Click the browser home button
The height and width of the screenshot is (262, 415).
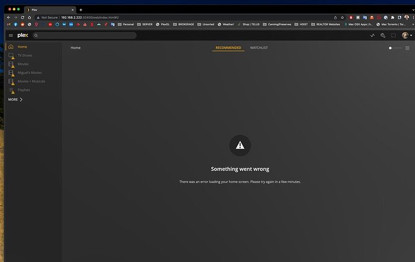tap(29, 17)
